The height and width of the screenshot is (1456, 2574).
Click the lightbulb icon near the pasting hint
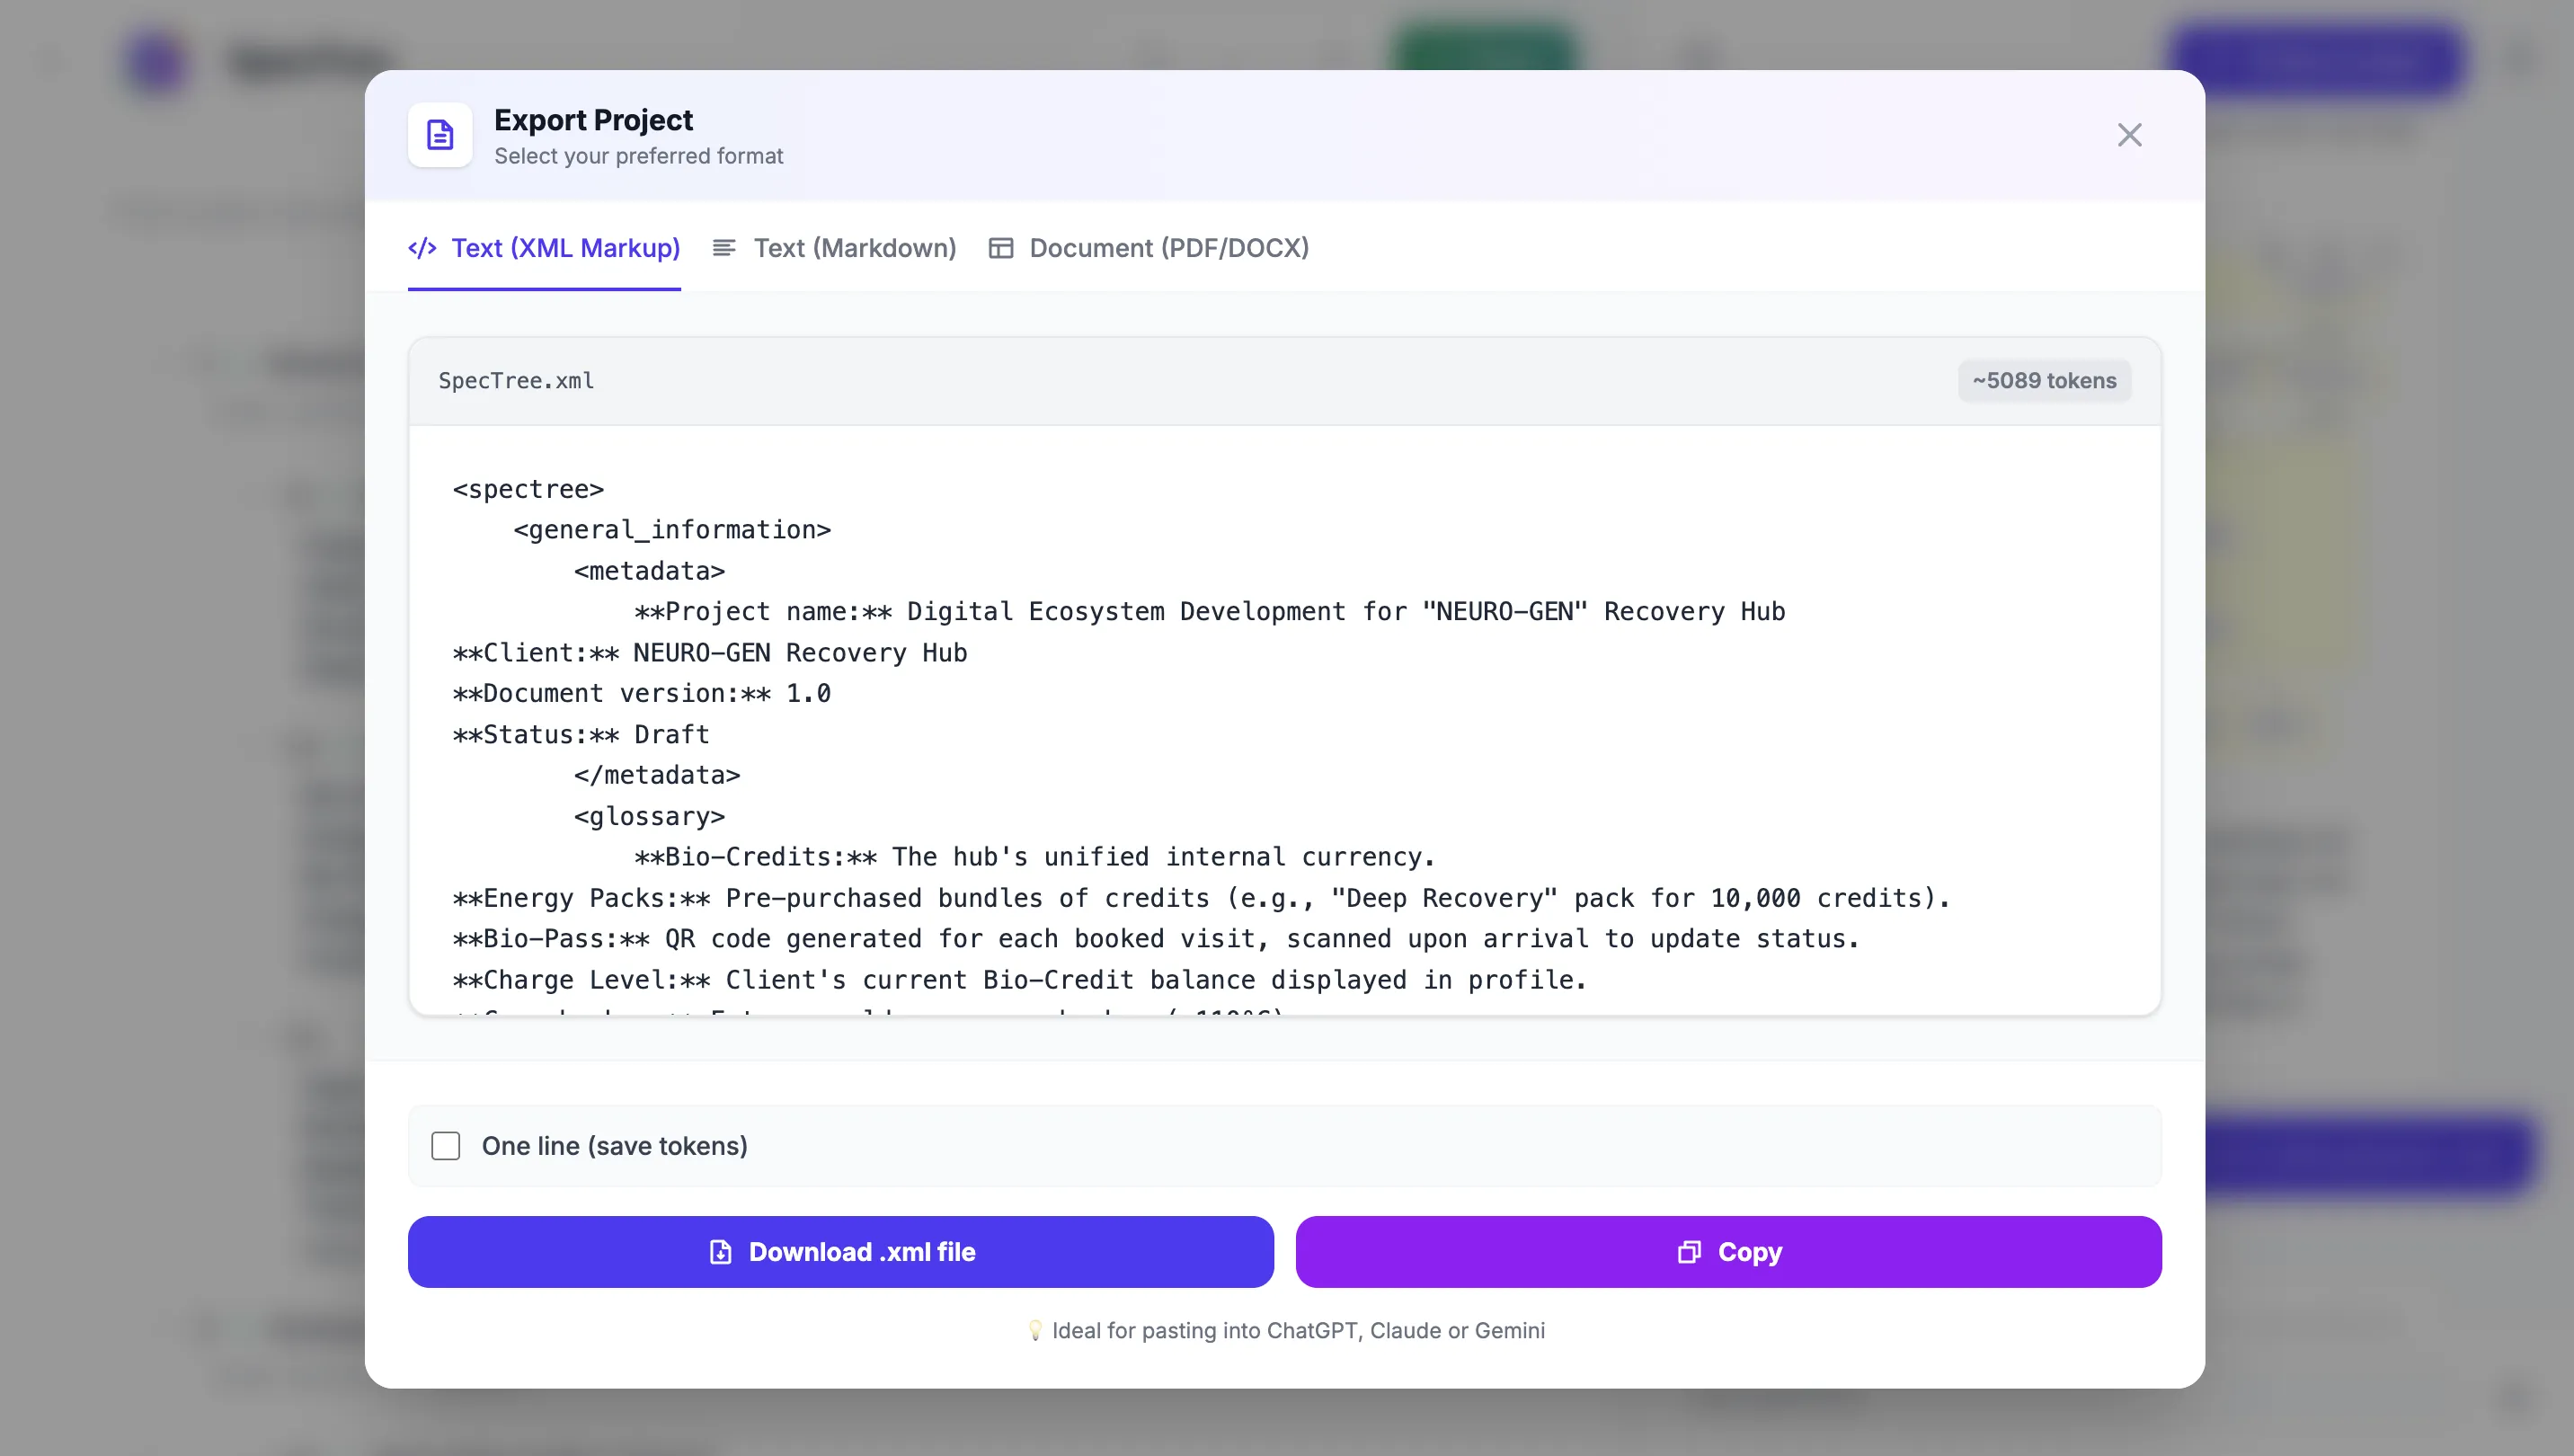coord(1037,1331)
